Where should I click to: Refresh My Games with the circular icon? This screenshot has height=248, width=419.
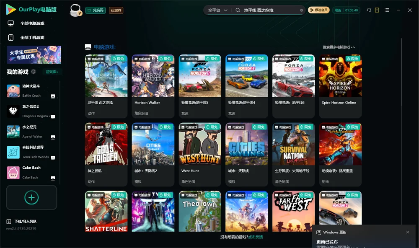34,72
